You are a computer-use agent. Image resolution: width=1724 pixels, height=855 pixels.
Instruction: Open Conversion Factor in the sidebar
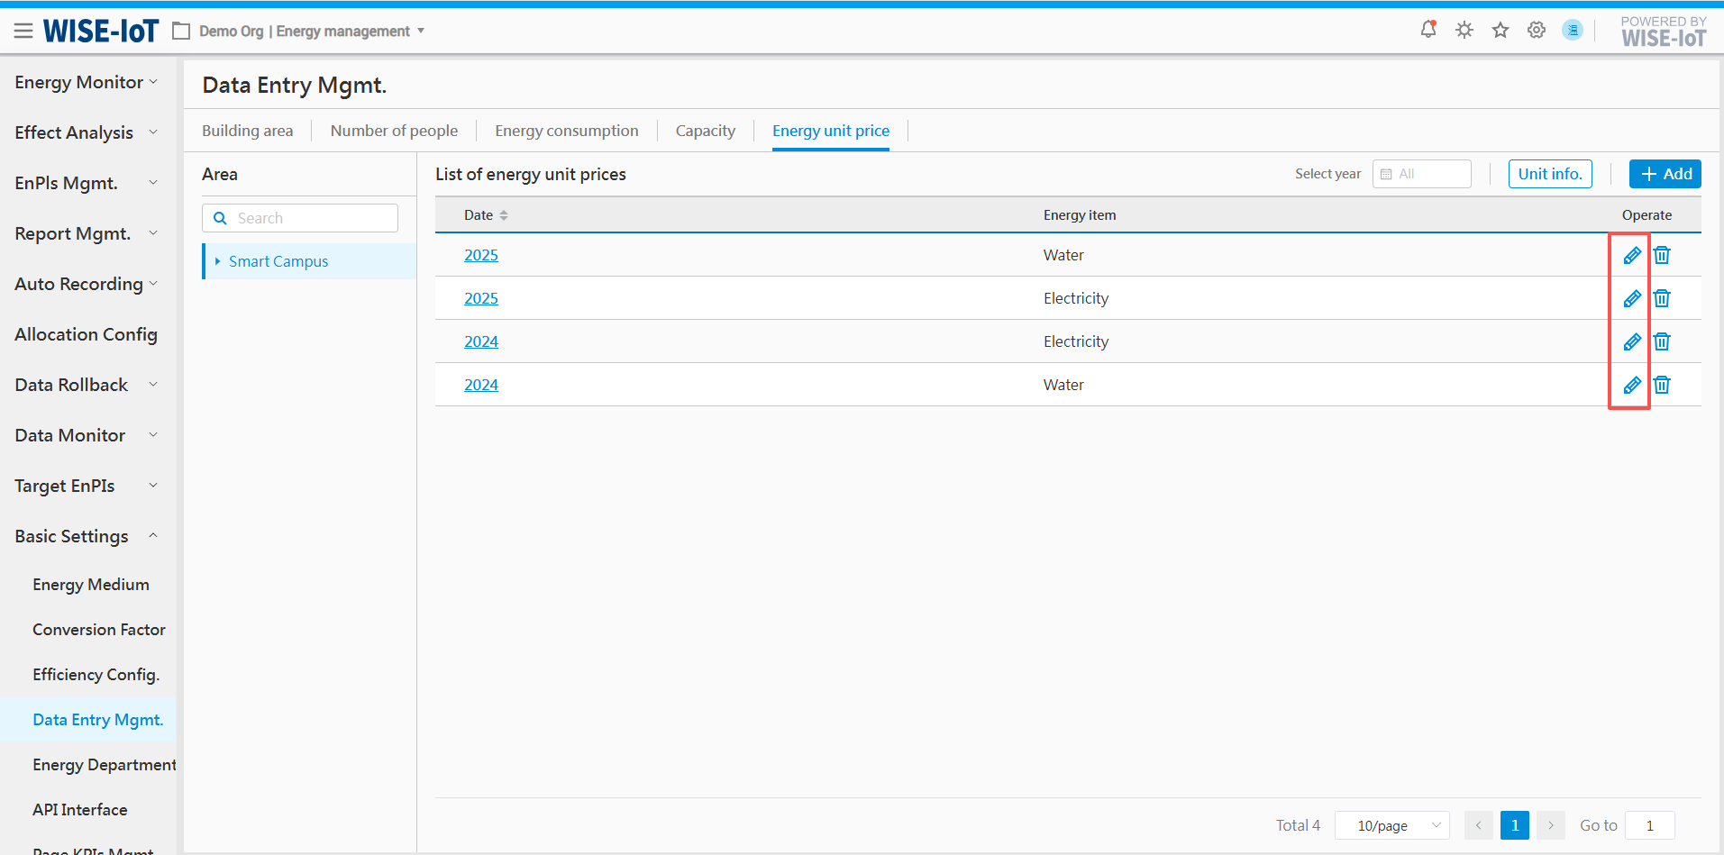point(99,630)
